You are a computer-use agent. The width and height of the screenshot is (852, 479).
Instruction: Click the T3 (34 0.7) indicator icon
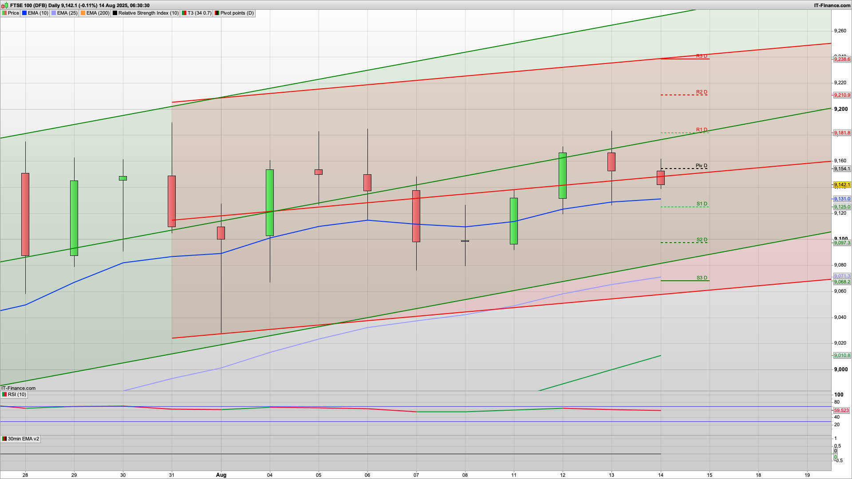(x=184, y=13)
